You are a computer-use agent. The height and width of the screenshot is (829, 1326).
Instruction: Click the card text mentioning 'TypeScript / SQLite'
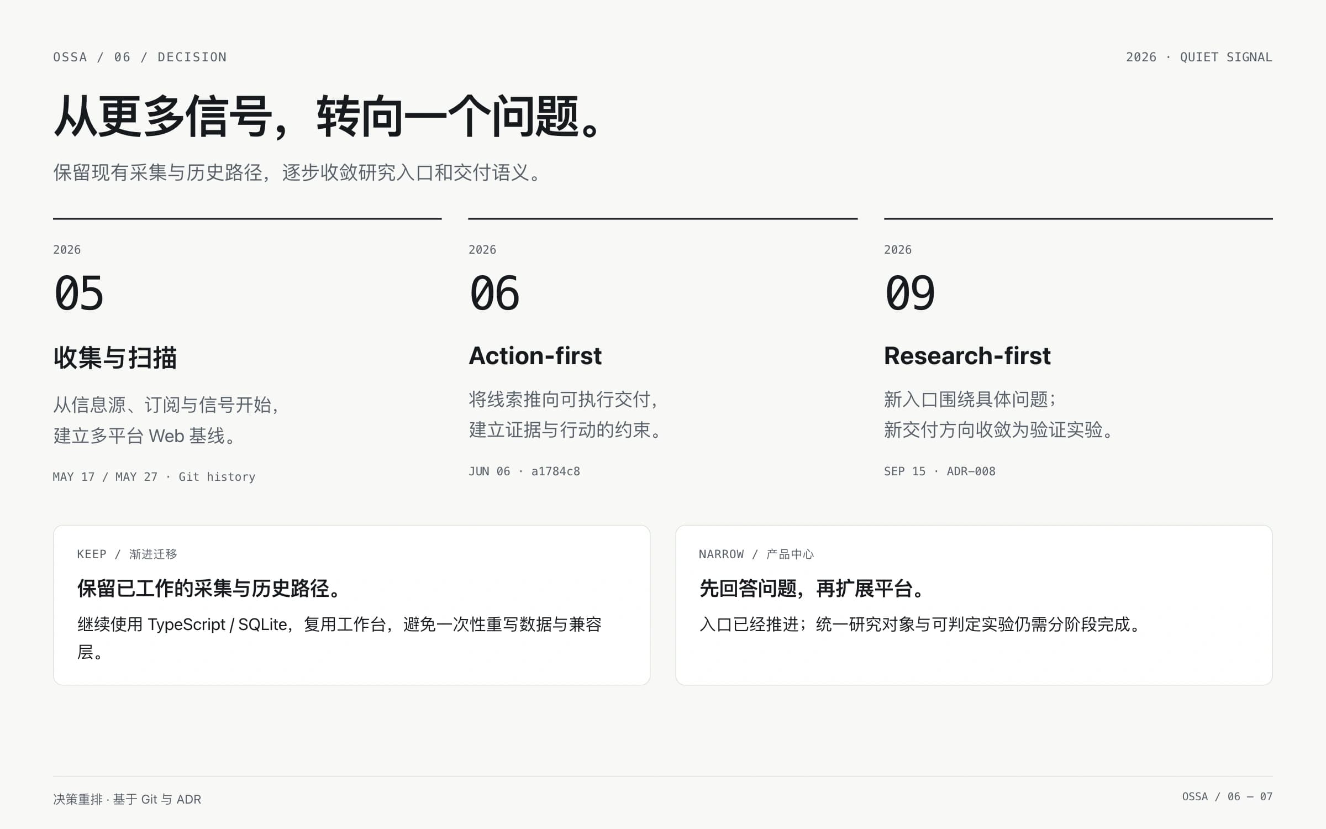coord(339,638)
